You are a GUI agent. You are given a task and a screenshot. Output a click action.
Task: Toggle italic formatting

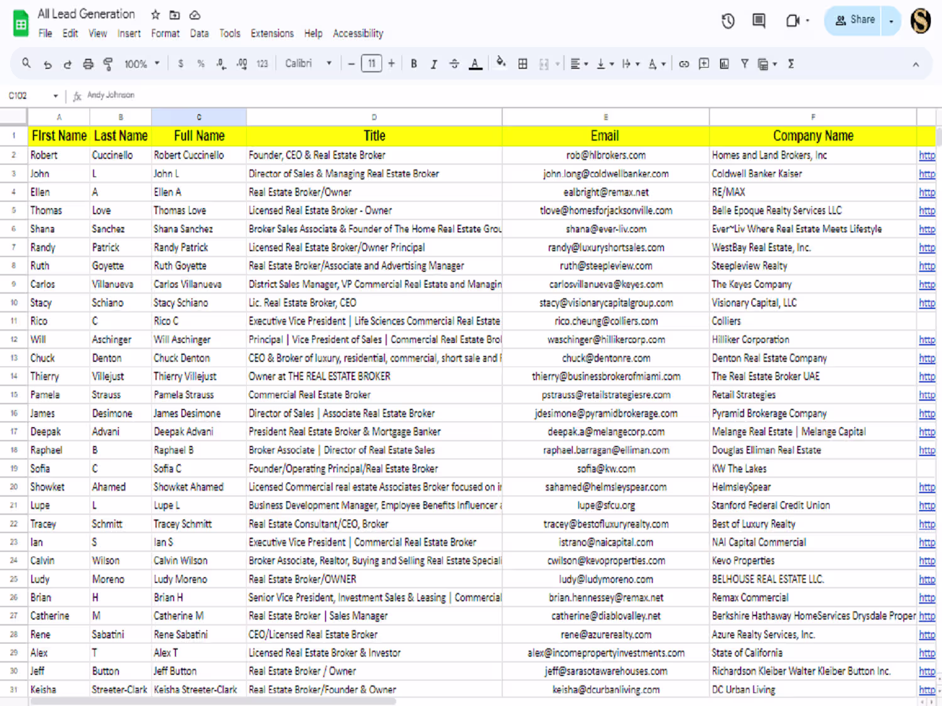click(433, 63)
